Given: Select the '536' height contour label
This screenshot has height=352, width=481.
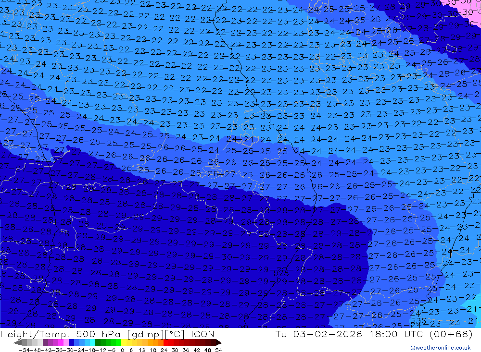Looking at the screenshot, I should [x=419, y=321].
